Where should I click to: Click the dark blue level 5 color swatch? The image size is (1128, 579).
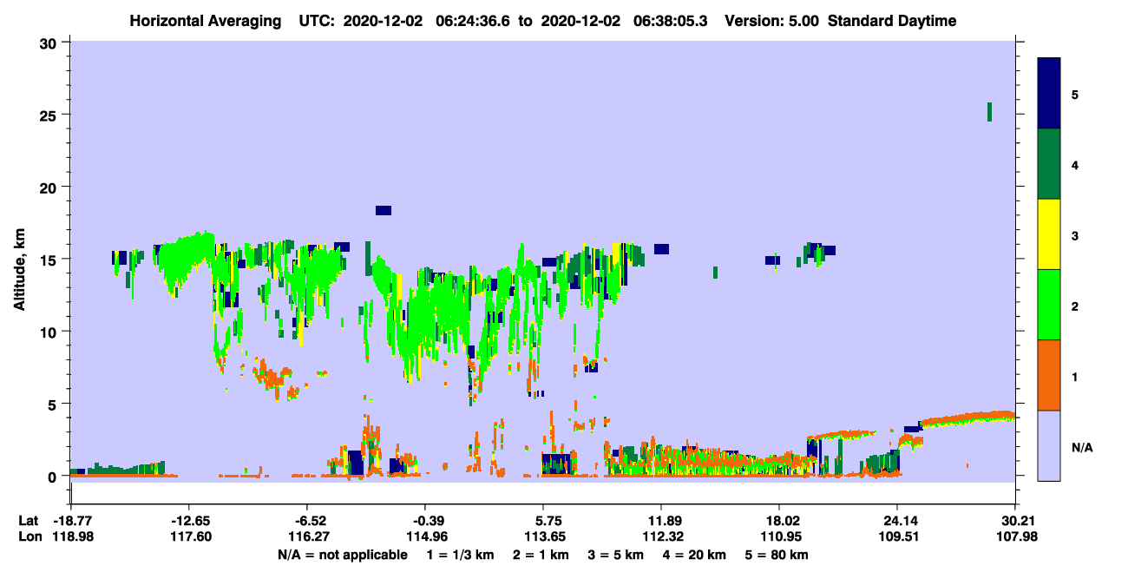[x=1049, y=94]
